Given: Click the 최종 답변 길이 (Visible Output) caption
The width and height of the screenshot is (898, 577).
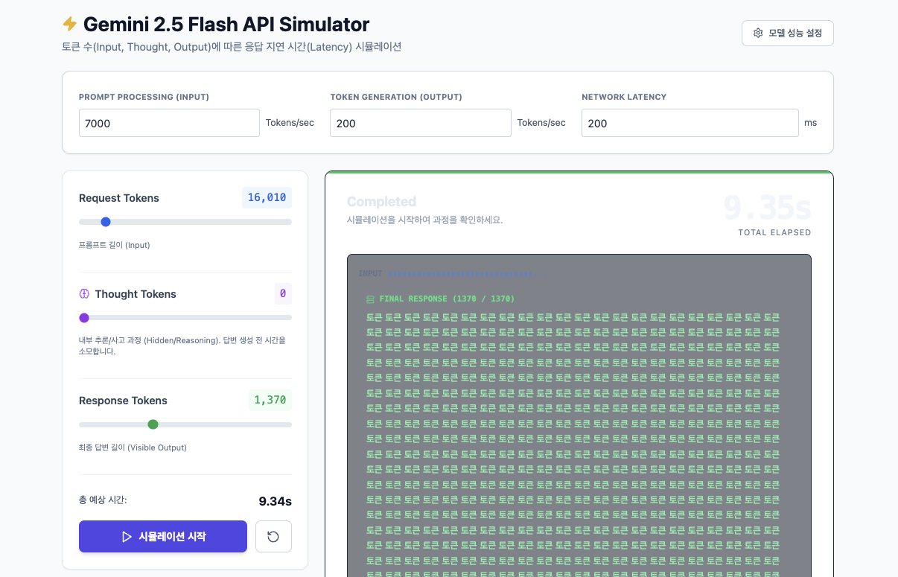Looking at the screenshot, I should (133, 447).
